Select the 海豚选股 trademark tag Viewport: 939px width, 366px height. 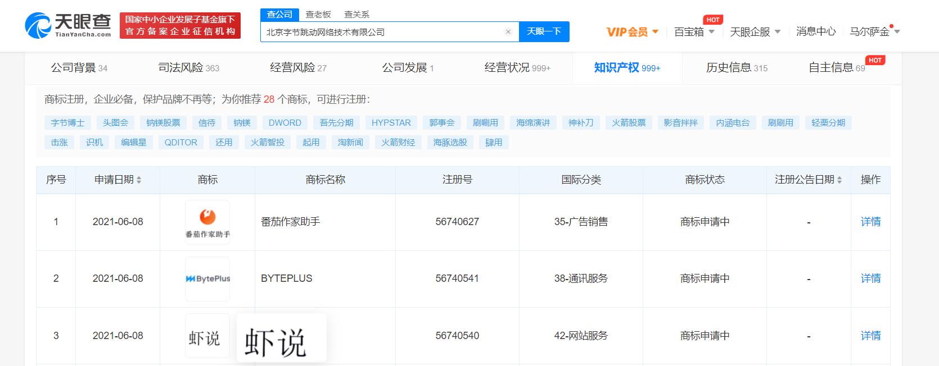[x=450, y=143]
